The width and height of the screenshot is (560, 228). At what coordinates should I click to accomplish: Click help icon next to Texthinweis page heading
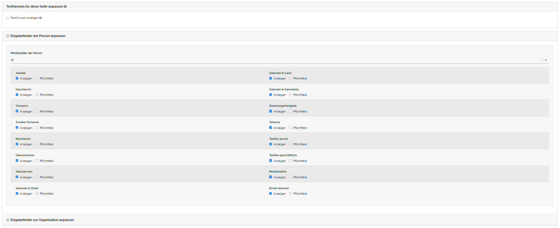coord(65,6)
